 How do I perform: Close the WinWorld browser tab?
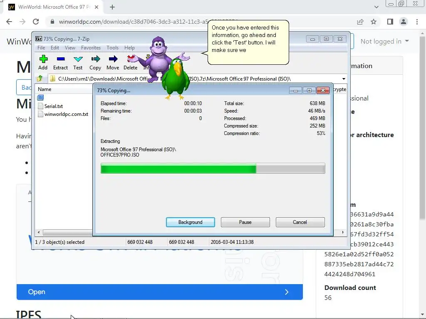(x=97, y=7)
